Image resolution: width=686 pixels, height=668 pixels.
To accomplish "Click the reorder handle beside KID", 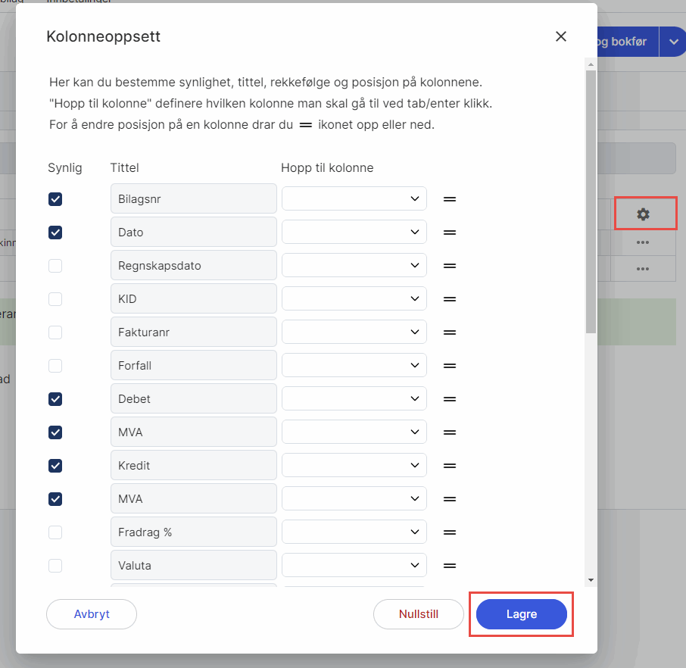I will point(449,299).
